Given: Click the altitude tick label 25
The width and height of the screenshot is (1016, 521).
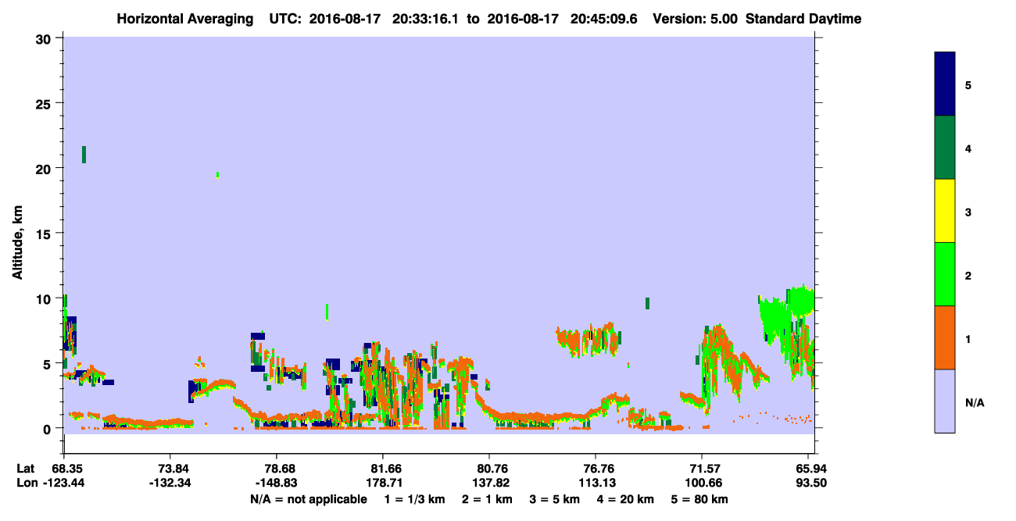Looking at the screenshot, I should tap(45, 103).
